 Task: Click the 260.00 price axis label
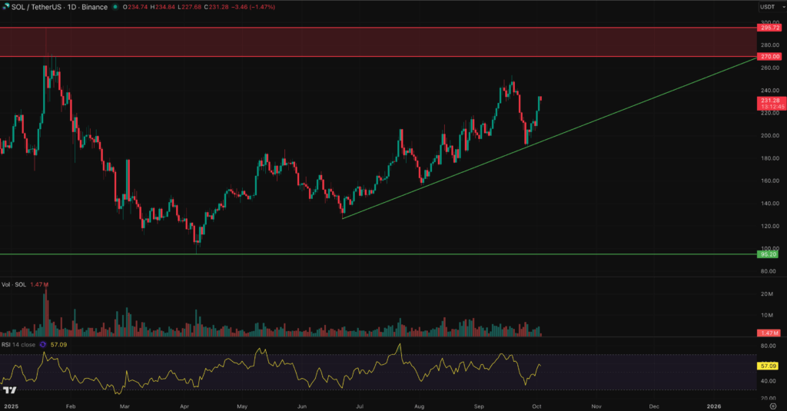point(770,68)
